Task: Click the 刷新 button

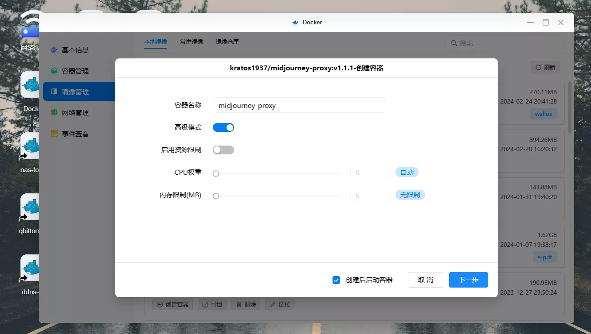Action: [545, 67]
